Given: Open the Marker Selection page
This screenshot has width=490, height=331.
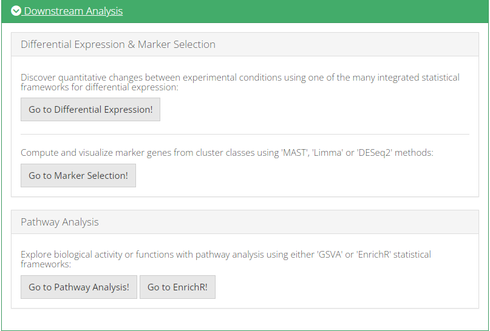Looking at the screenshot, I should point(78,176).
